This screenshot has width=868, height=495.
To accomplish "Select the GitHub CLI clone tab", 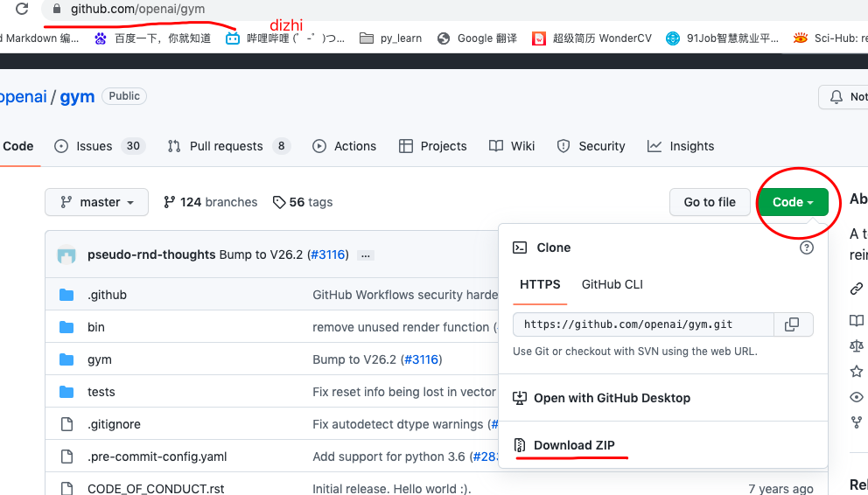I will click(x=612, y=284).
